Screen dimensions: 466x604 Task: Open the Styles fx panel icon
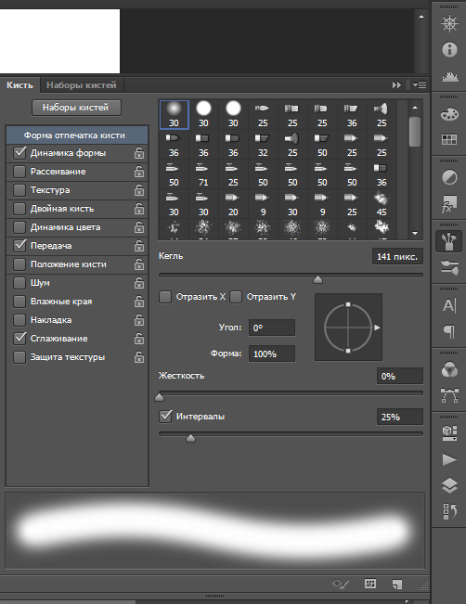449,204
